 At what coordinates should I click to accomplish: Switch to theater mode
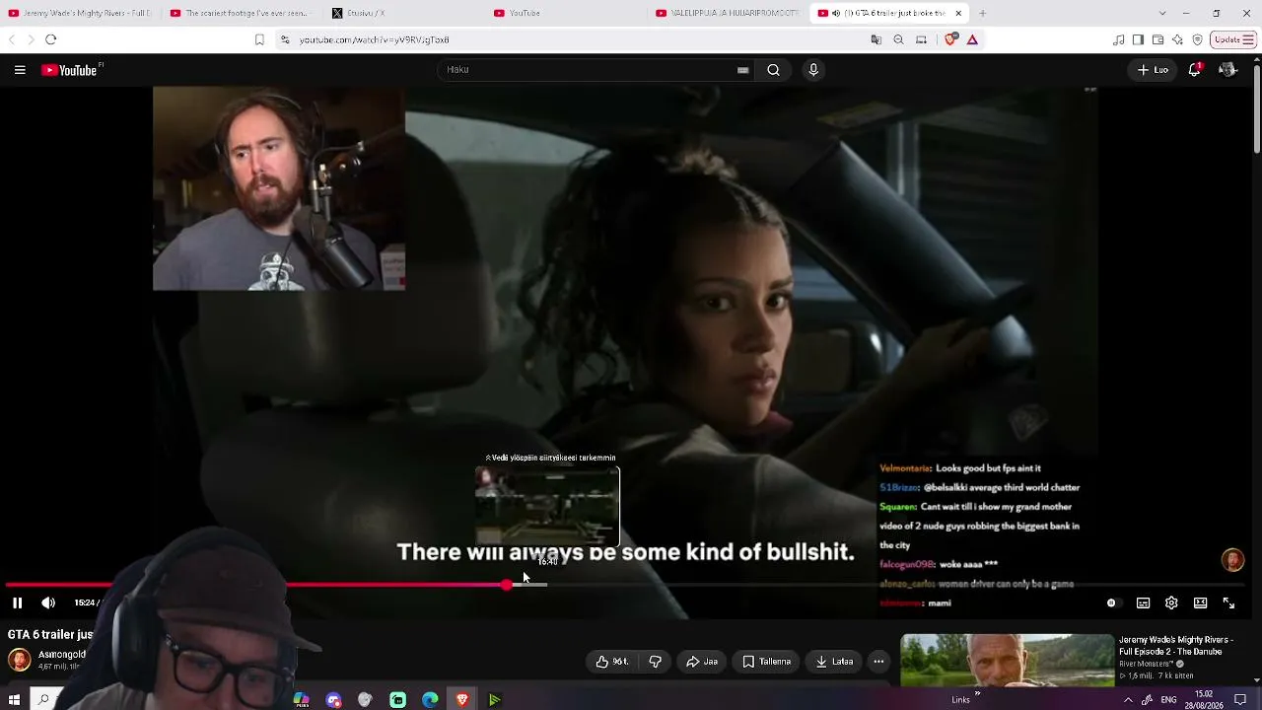pos(1200,603)
